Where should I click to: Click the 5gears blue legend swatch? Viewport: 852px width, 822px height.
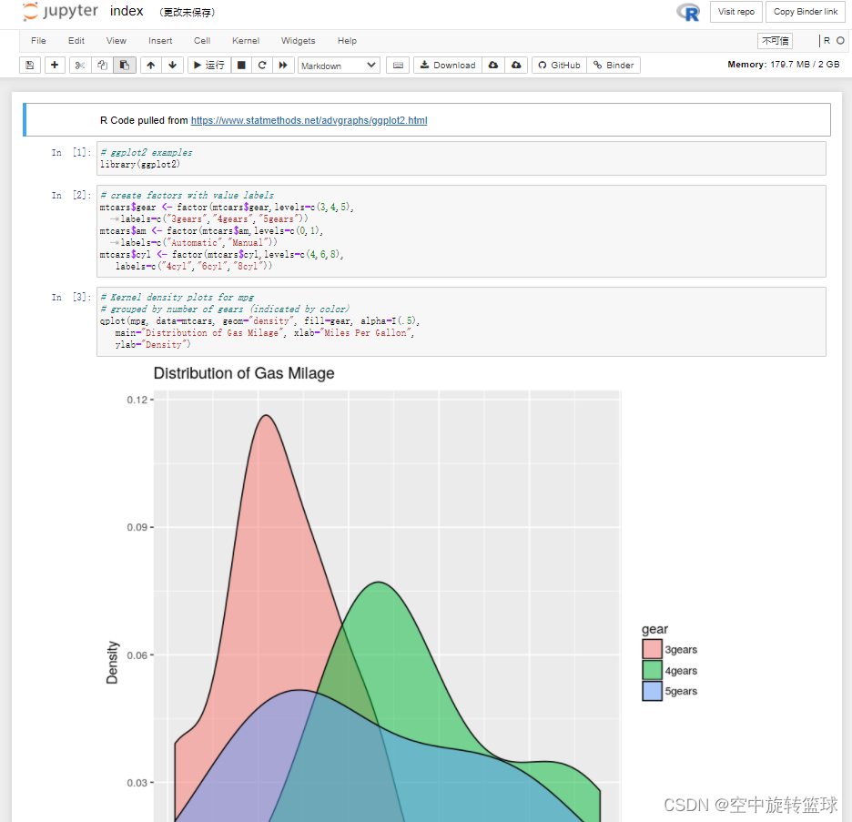click(x=652, y=691)
